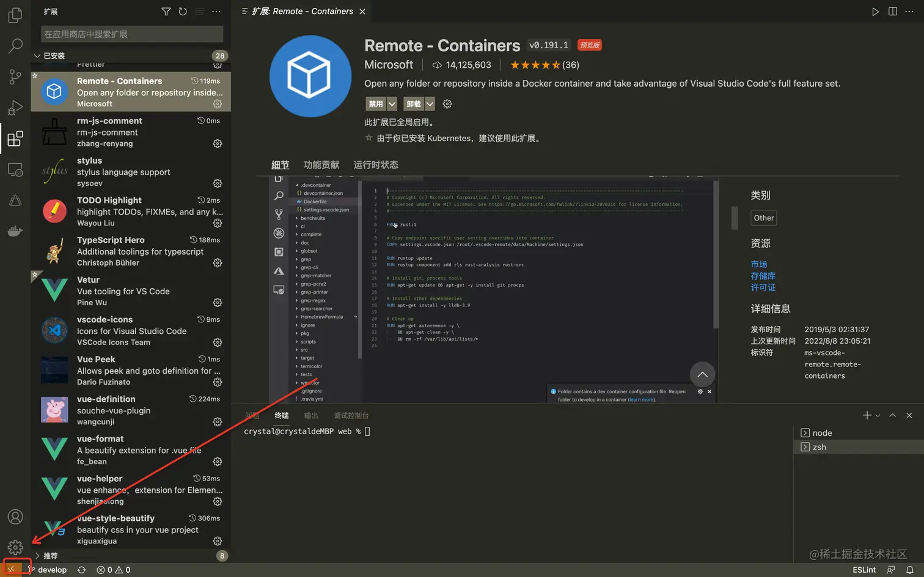Switch to the Debug Console tab

pos(351,415)
